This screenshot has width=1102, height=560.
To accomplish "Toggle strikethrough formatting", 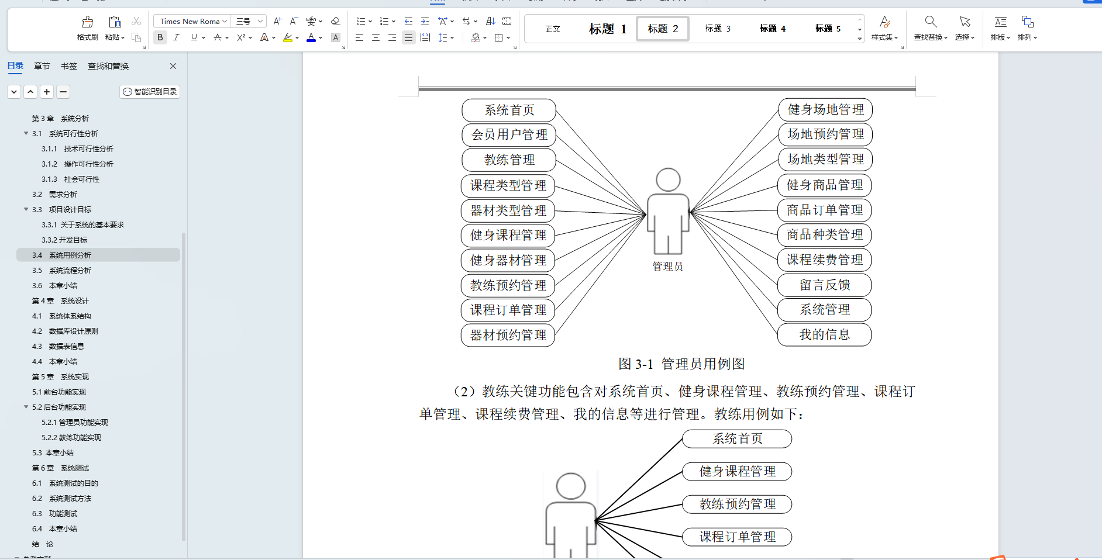I will [x=218, y=37].
